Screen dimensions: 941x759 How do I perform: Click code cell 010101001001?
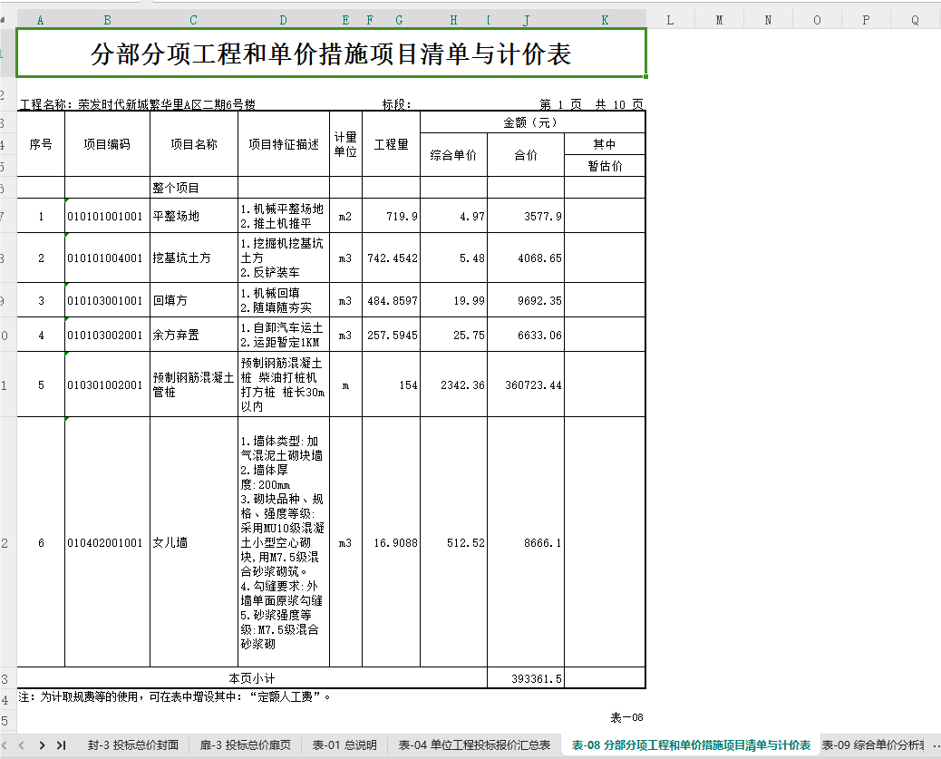coord(107,216)
